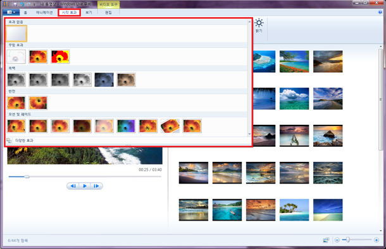Screen dimensions: 386x249
Task: Select the winding coast road clip
Action: point(328,98)
